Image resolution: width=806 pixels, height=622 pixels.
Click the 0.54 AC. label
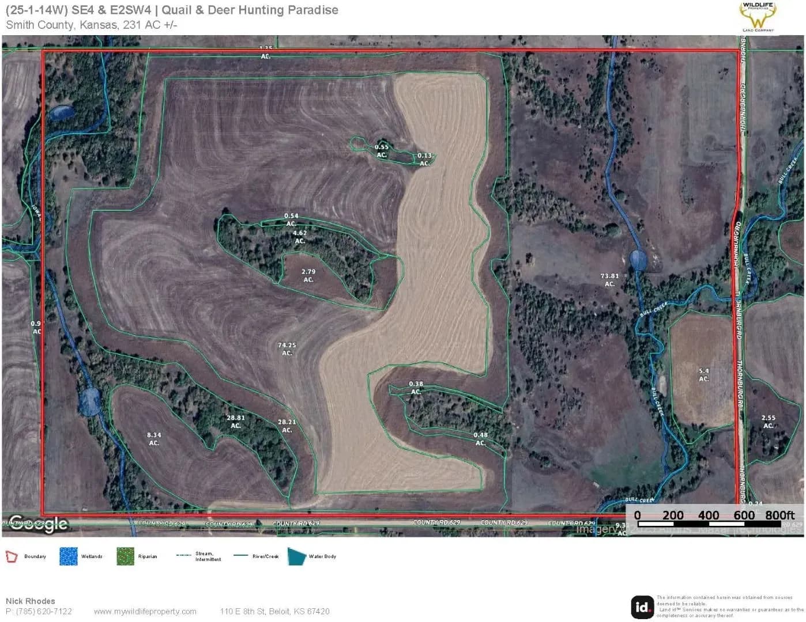[x=291, y=219]
